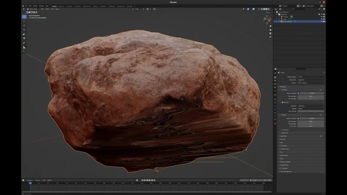Viewport: 347px width, 195px height.
Task: Click the pan view hand icon
Action: pos(270,30)
